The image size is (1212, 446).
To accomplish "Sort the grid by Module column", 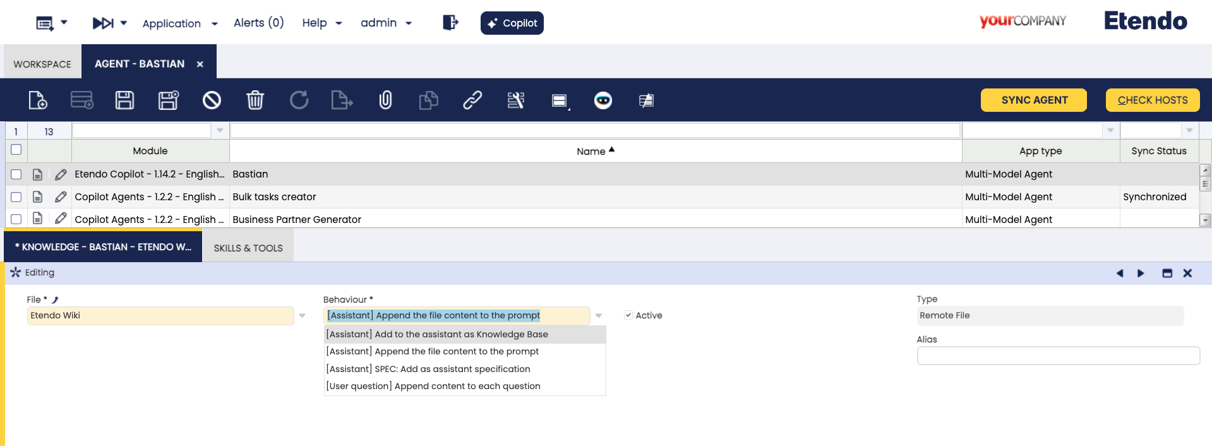I will (x=150, y=151).
